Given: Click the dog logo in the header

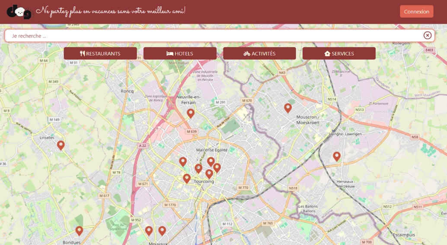Looking at the screenshot, I should point(19,12).
